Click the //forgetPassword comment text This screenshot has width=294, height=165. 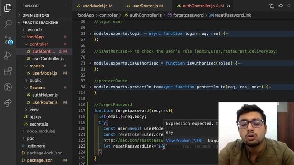point(113,105)
